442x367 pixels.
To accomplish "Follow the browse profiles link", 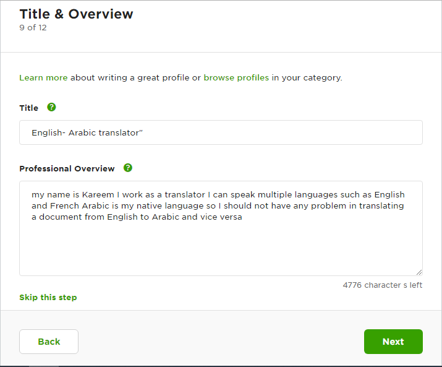I will [236, 77].
